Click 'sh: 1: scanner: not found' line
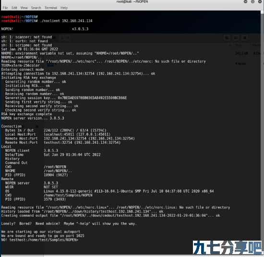The image size is (264, 257). click(26, 37)
